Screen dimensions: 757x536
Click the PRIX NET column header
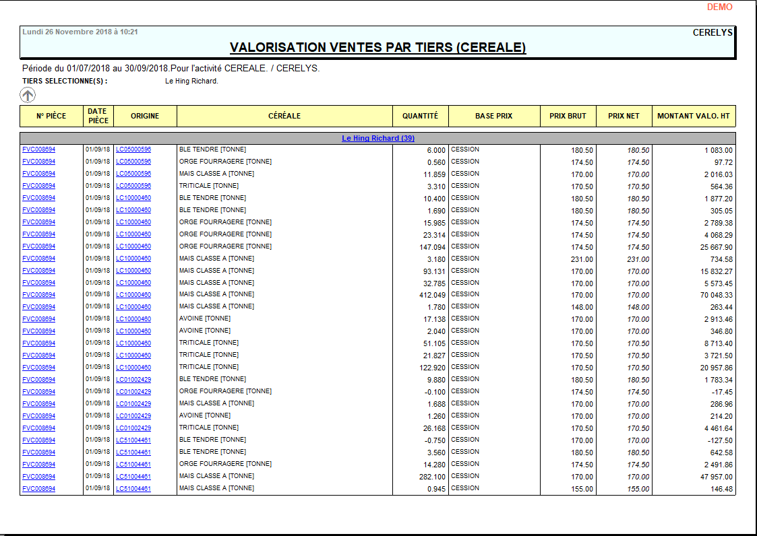tap(623, 116)
